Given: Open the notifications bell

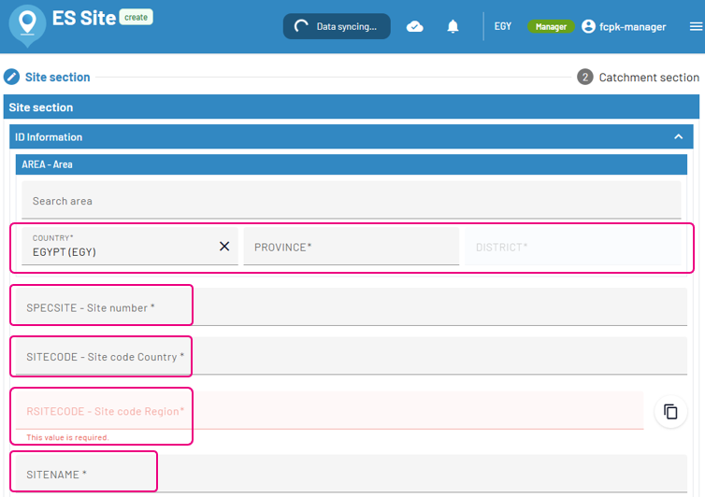Looking at the screenshot, I should coord(453,26).
